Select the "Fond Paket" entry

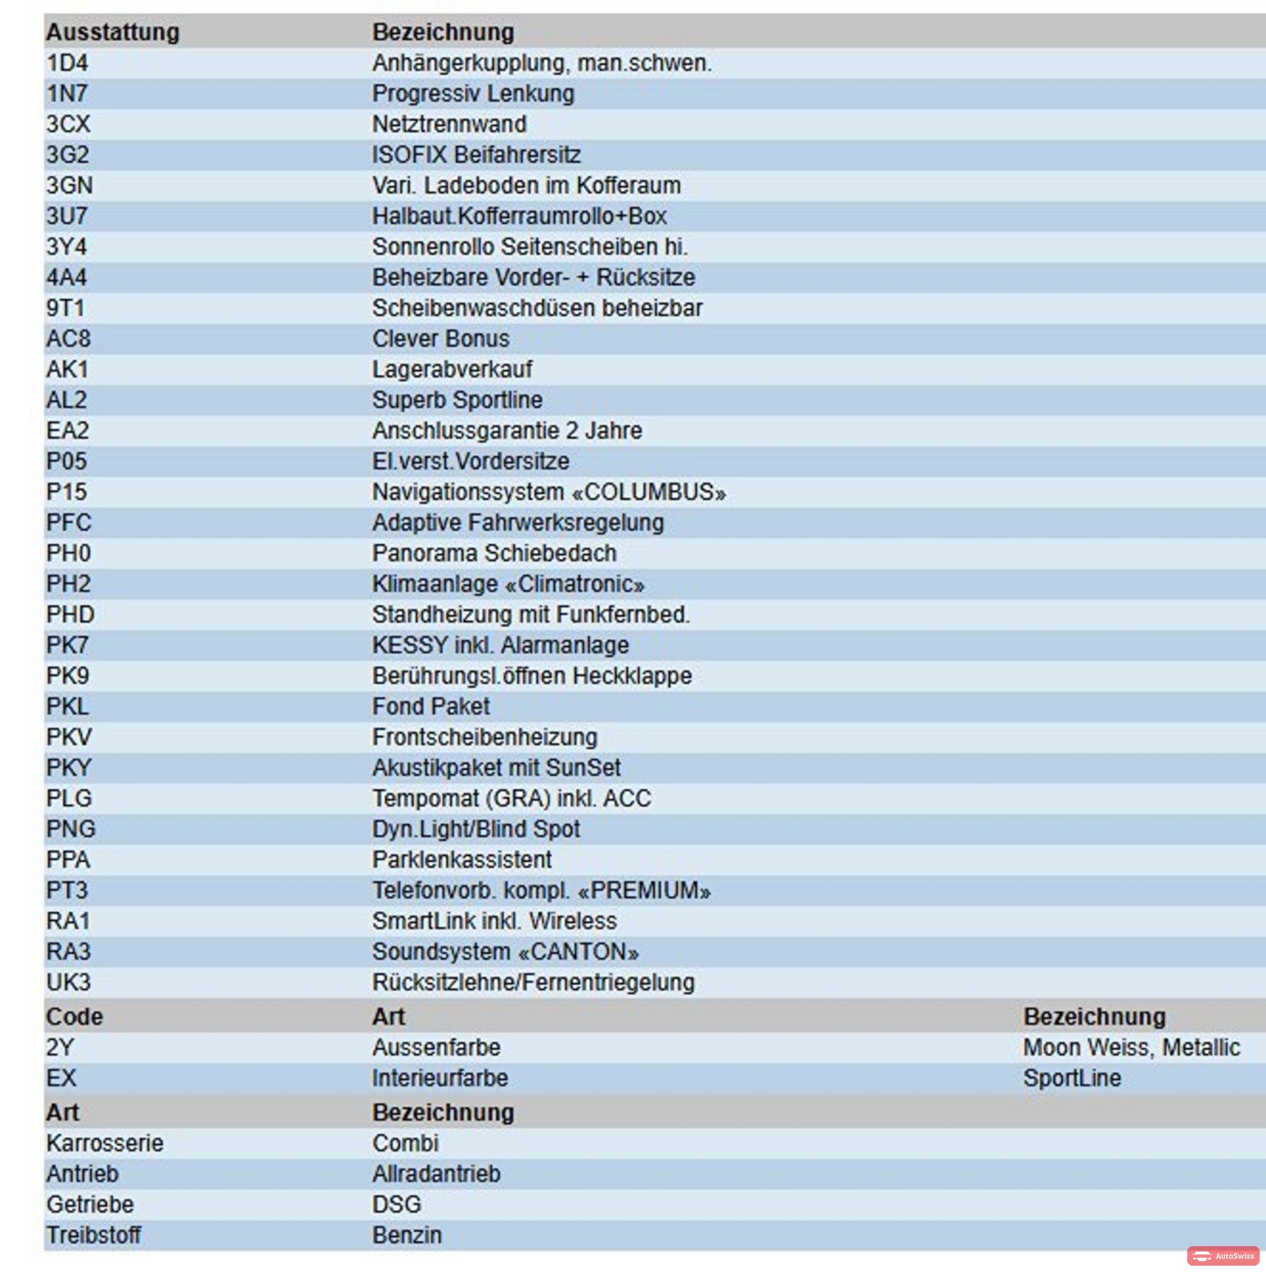coord(431,707)
